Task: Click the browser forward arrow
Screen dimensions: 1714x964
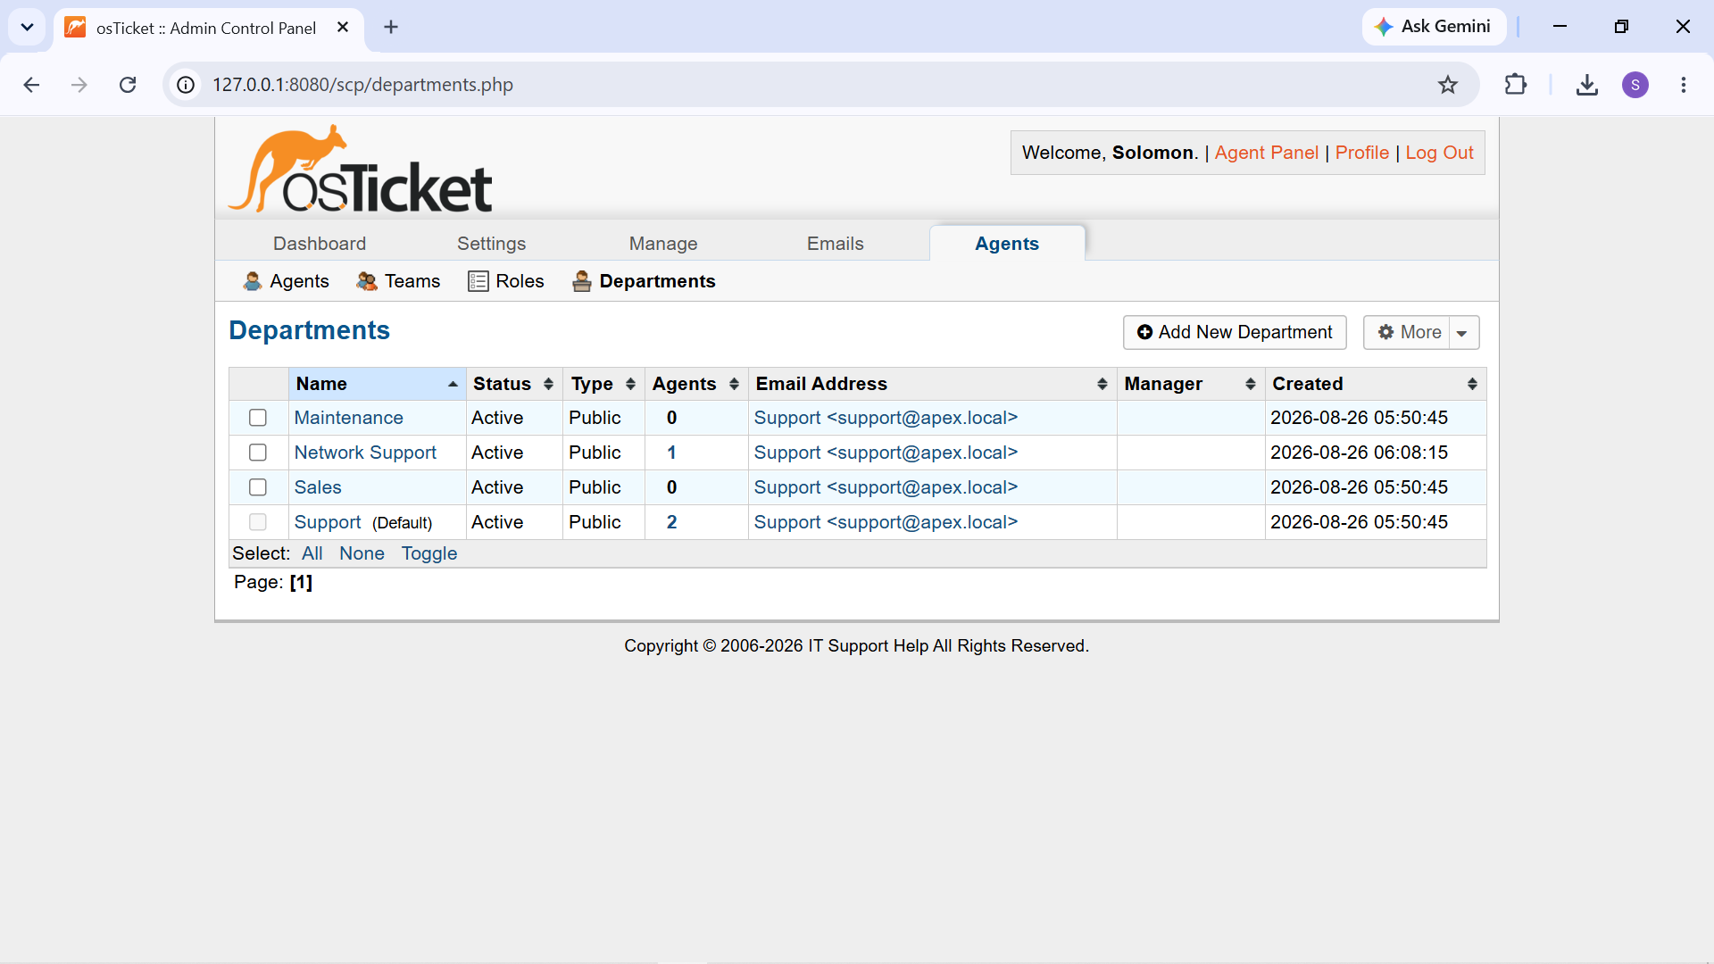Action: 79,85
